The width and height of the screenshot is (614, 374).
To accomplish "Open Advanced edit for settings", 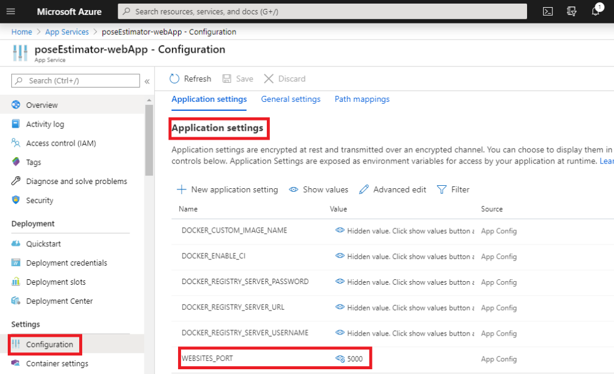I will click(x=392, y=189).
